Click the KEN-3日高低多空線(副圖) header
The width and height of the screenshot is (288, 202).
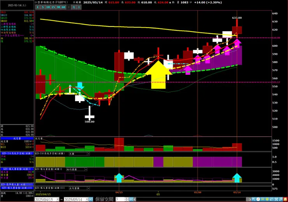pos(17,153)
